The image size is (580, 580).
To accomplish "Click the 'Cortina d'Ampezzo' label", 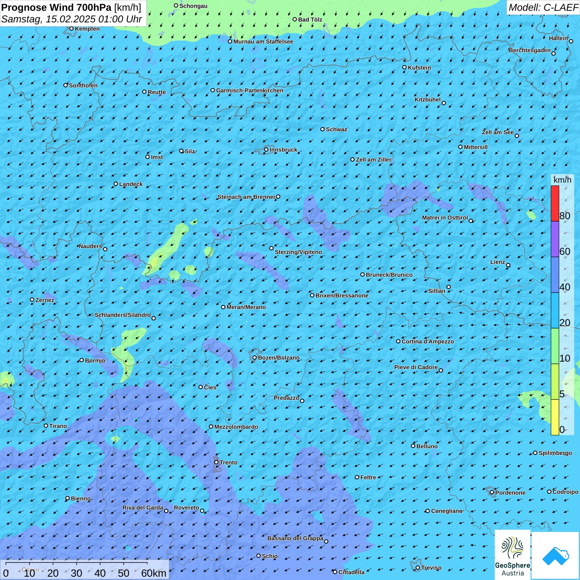I will pos(428,341).
